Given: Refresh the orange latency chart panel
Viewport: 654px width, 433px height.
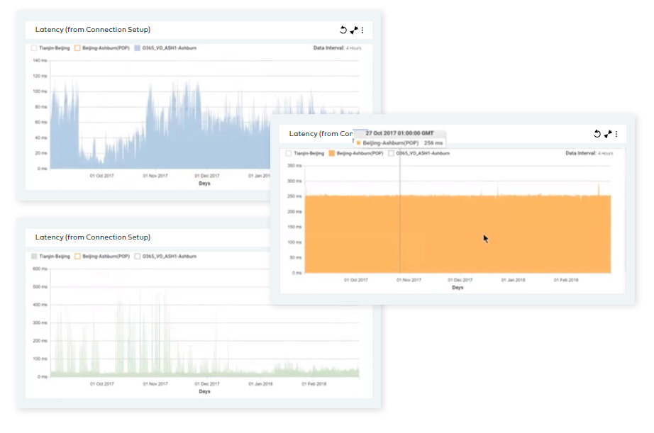Looking at the screenshot, I should pyautogui.click(x=597, y=134).
